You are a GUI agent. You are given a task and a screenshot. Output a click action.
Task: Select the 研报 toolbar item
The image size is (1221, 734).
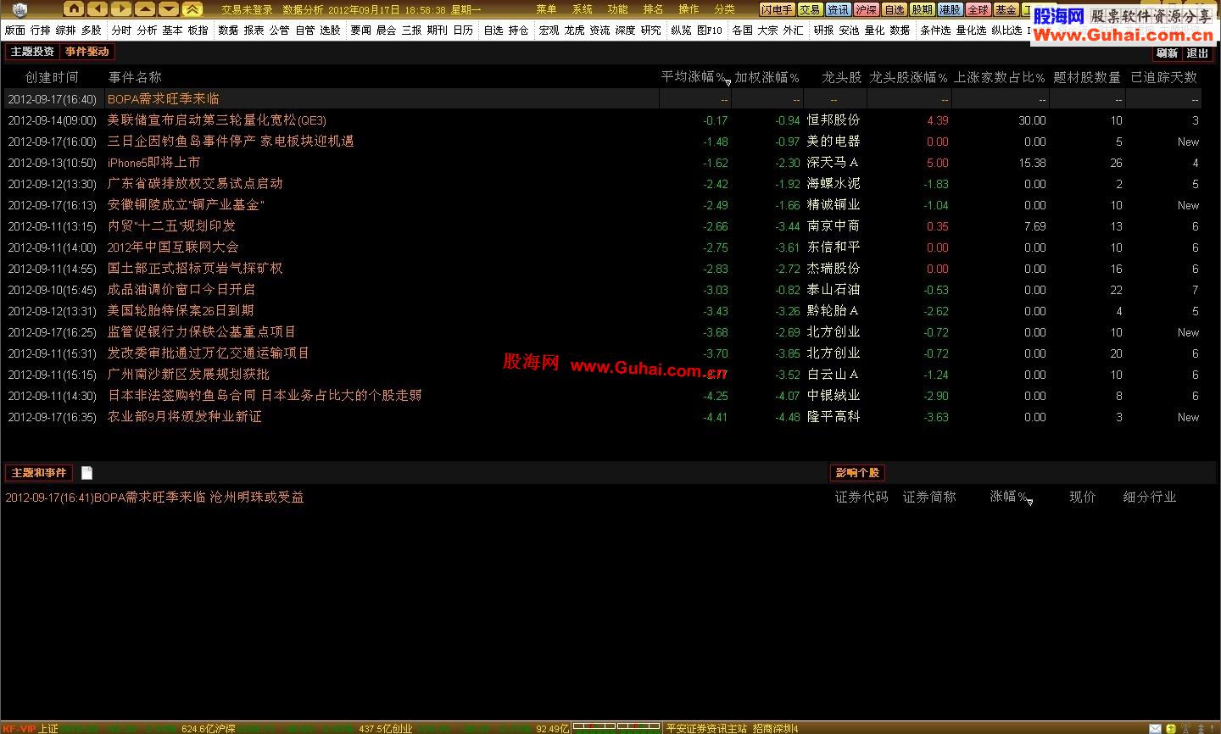coord(823,31)
